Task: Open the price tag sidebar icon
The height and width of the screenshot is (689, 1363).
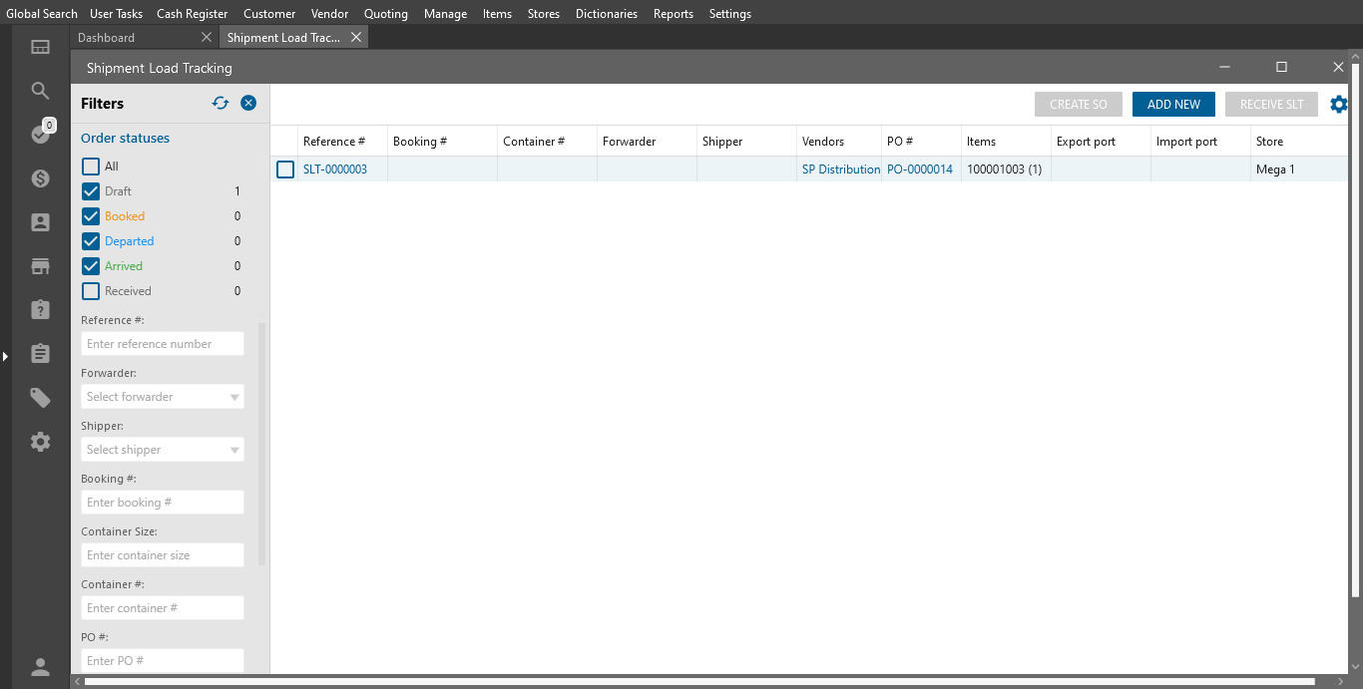Action: coord(40,398)
